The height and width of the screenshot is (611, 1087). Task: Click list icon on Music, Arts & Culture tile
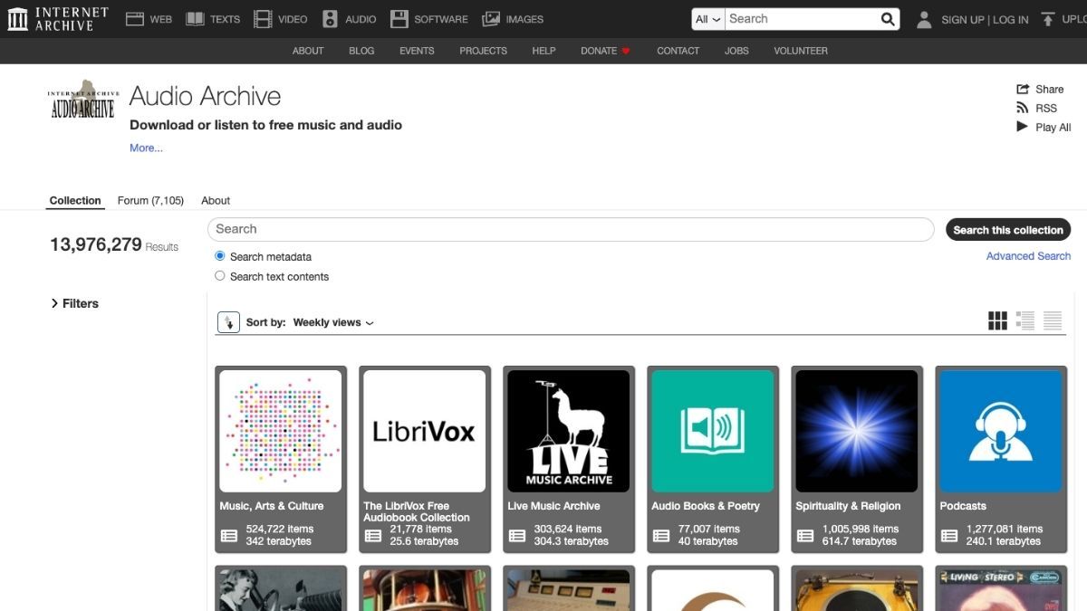(229, 536)
